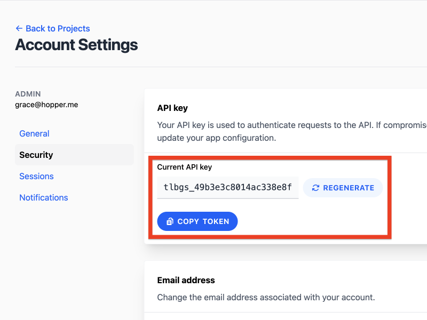Copy the API token with Copy Token button

click(x=197, y=221)
